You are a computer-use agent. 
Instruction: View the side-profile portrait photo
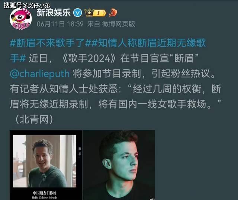(119, 165)
